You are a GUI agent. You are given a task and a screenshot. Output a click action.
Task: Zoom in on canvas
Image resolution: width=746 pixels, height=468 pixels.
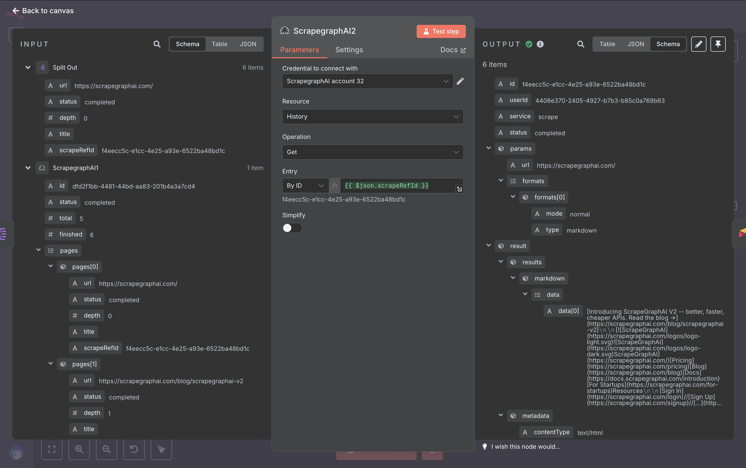click(x=79, y=449)
